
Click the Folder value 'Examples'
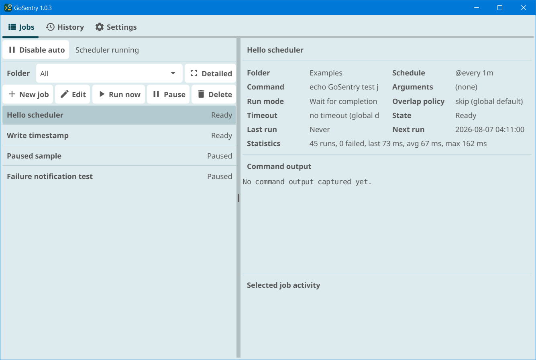coord(326,73)
